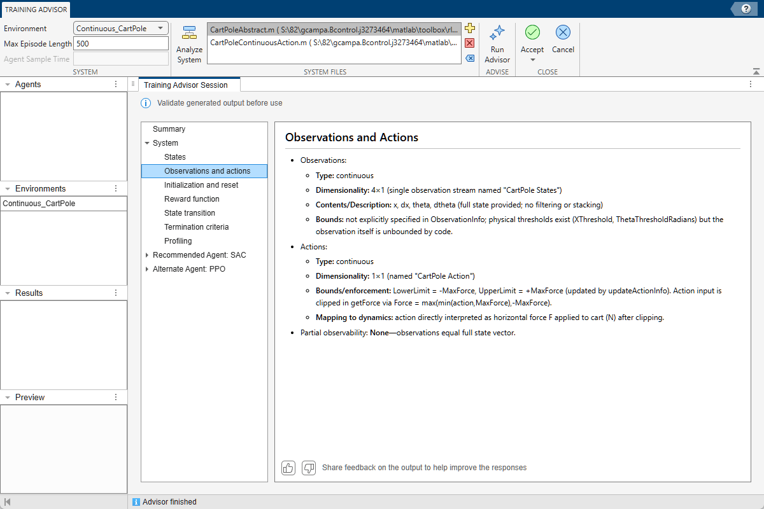Open Summary in the tree
Image resolution: width=764 pixels, height=509 pixels.
[x=169, y=129]
